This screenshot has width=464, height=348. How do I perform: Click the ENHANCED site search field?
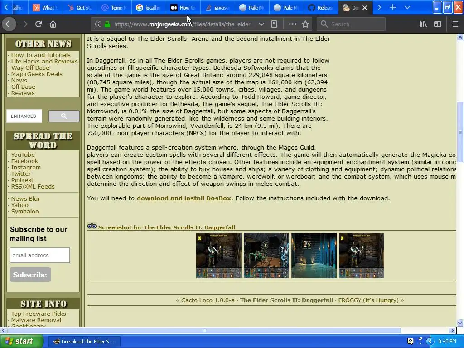(24, 116)
